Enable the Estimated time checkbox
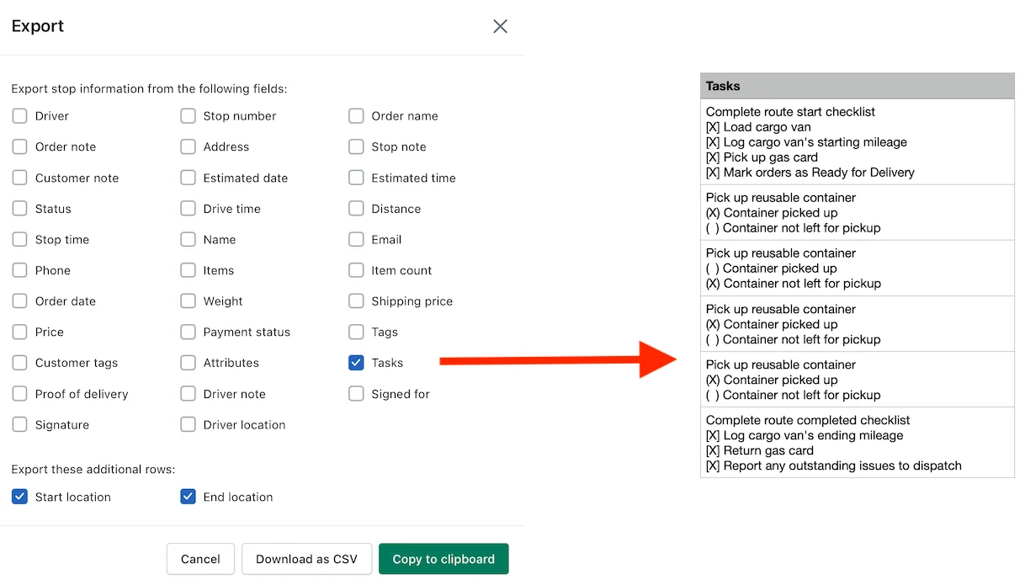The width and height of the screenshot is (1025, 585). pyautogui.click(x=356, y=178)
